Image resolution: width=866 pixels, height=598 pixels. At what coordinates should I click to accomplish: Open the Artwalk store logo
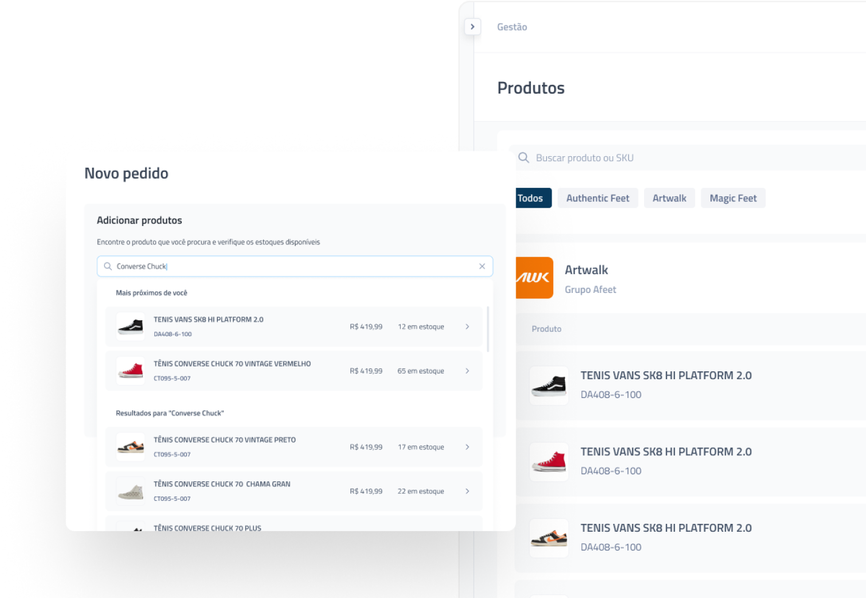point(534,278)
